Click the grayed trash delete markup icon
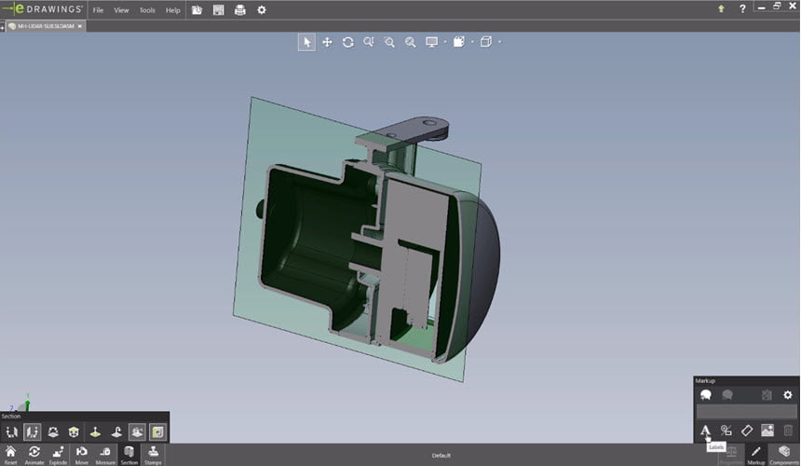 [x=788, y=431]
